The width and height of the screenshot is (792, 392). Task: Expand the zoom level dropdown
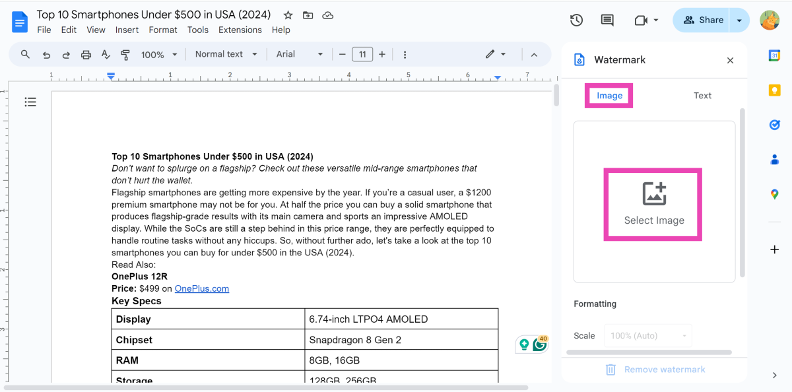159,55
